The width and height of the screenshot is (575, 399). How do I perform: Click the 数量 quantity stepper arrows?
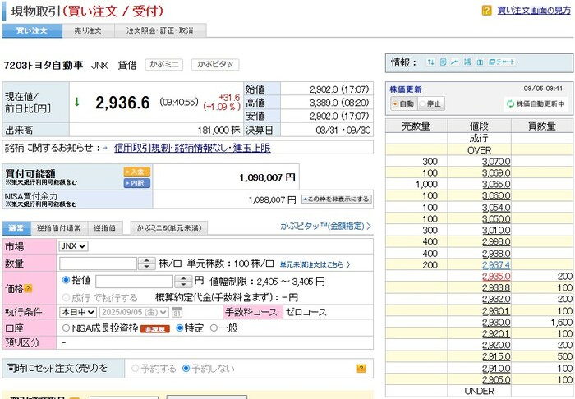(x=147, y=264)
